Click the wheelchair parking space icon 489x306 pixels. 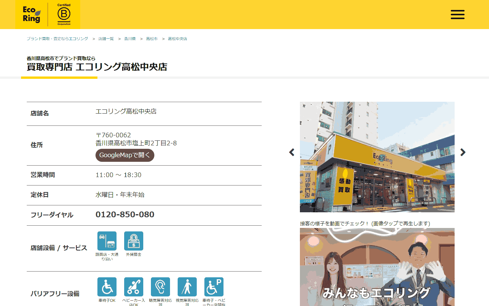coord(214,287)
